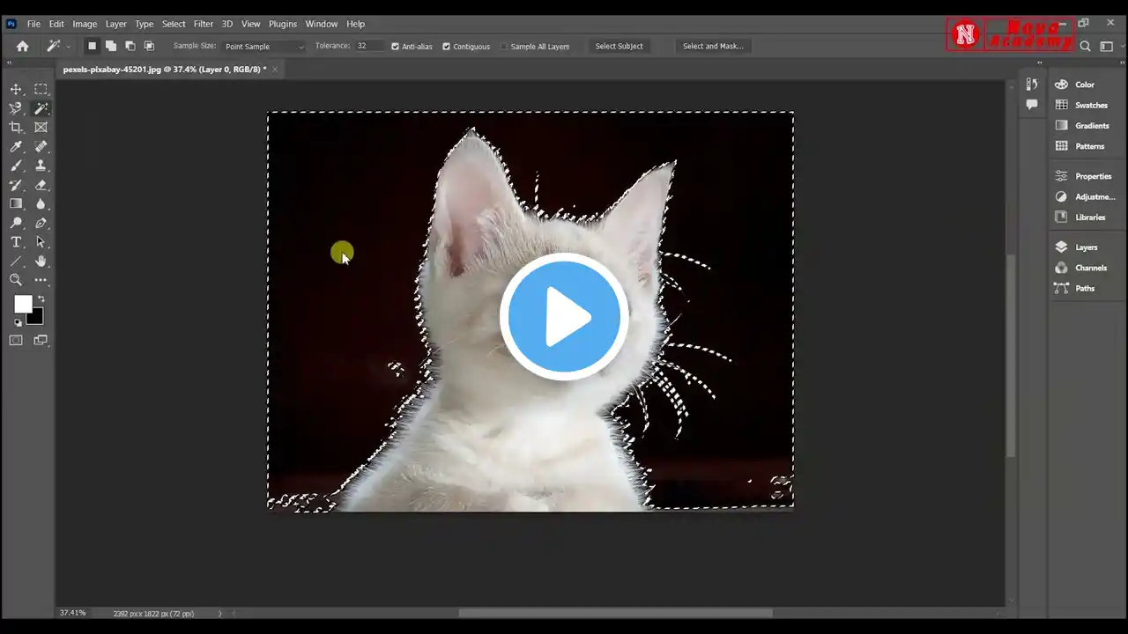Click the Search magnifier icon
This screenshot has width=1128, height=634.
(1086, 47)
